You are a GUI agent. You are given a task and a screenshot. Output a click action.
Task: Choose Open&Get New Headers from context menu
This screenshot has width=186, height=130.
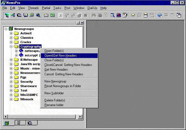60,56
